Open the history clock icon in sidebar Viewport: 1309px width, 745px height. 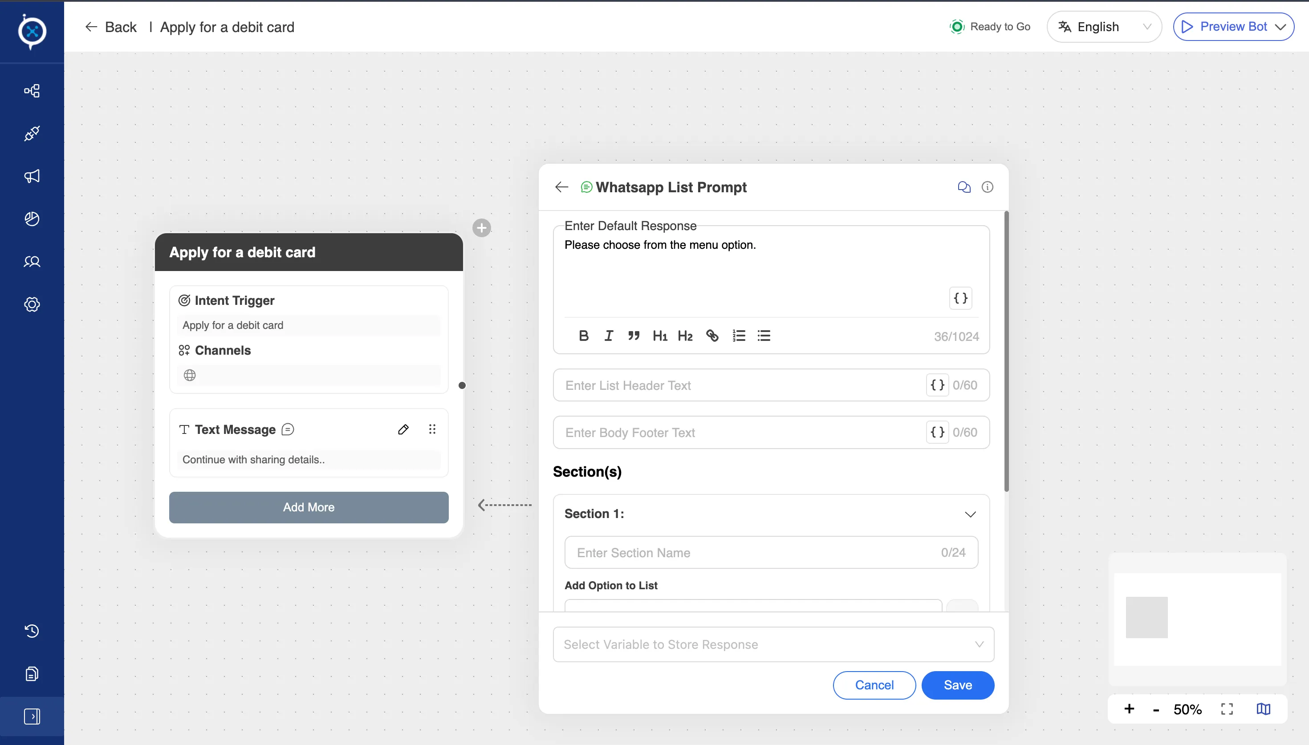(32, 631)
